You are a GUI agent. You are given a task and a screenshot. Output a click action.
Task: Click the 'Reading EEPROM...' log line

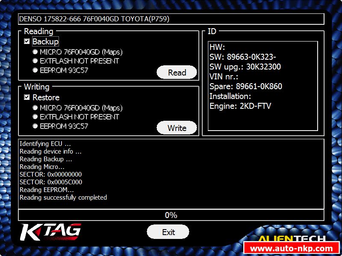click(x=47, y=190)
